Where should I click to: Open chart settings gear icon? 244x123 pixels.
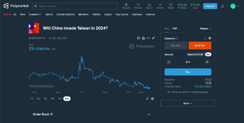[152, 99]
